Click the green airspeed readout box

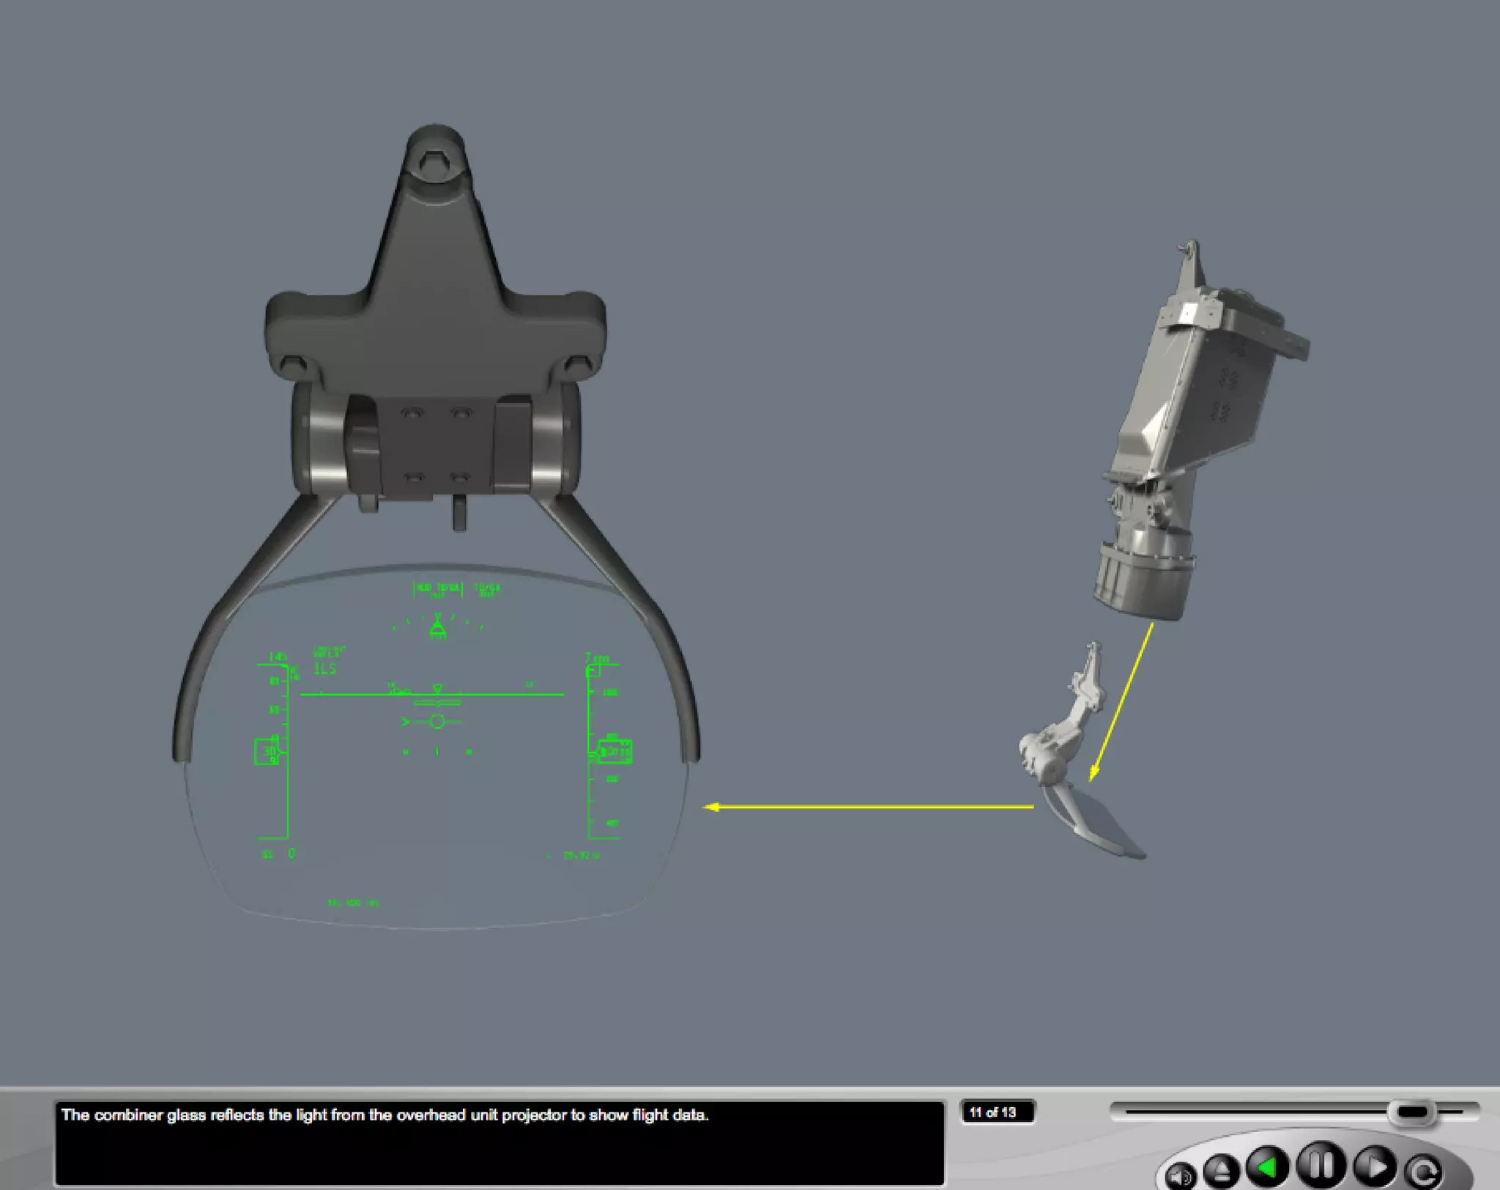click(x=267, y=752)
